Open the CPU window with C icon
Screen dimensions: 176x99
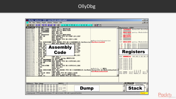[x=77, y=25]
